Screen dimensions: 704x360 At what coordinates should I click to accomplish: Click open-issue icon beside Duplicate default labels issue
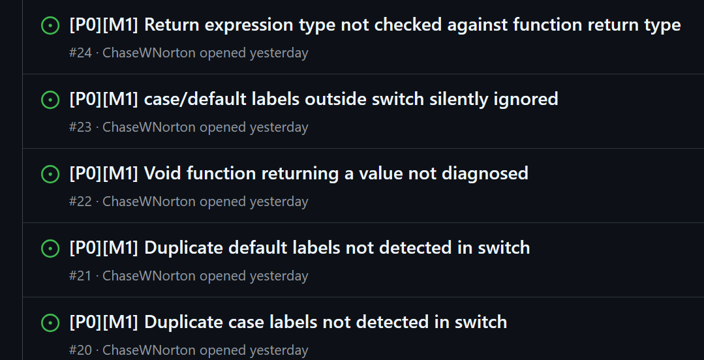pyautogui.click(x=50, y=248)
